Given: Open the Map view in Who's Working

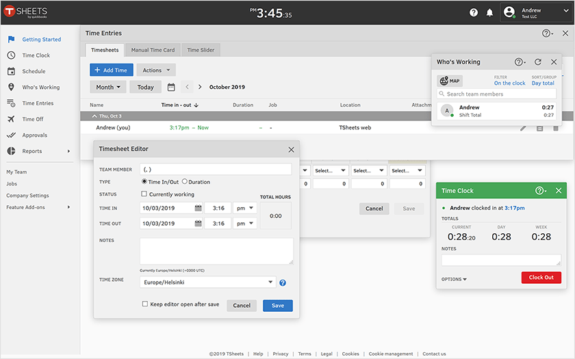Looking at the screenshot, I should point(450,81).
